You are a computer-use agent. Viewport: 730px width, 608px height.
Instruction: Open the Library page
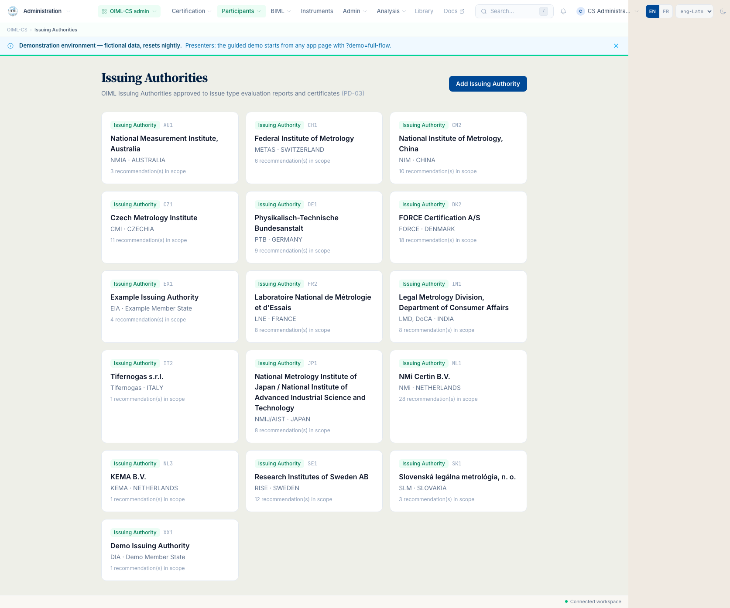424,11
